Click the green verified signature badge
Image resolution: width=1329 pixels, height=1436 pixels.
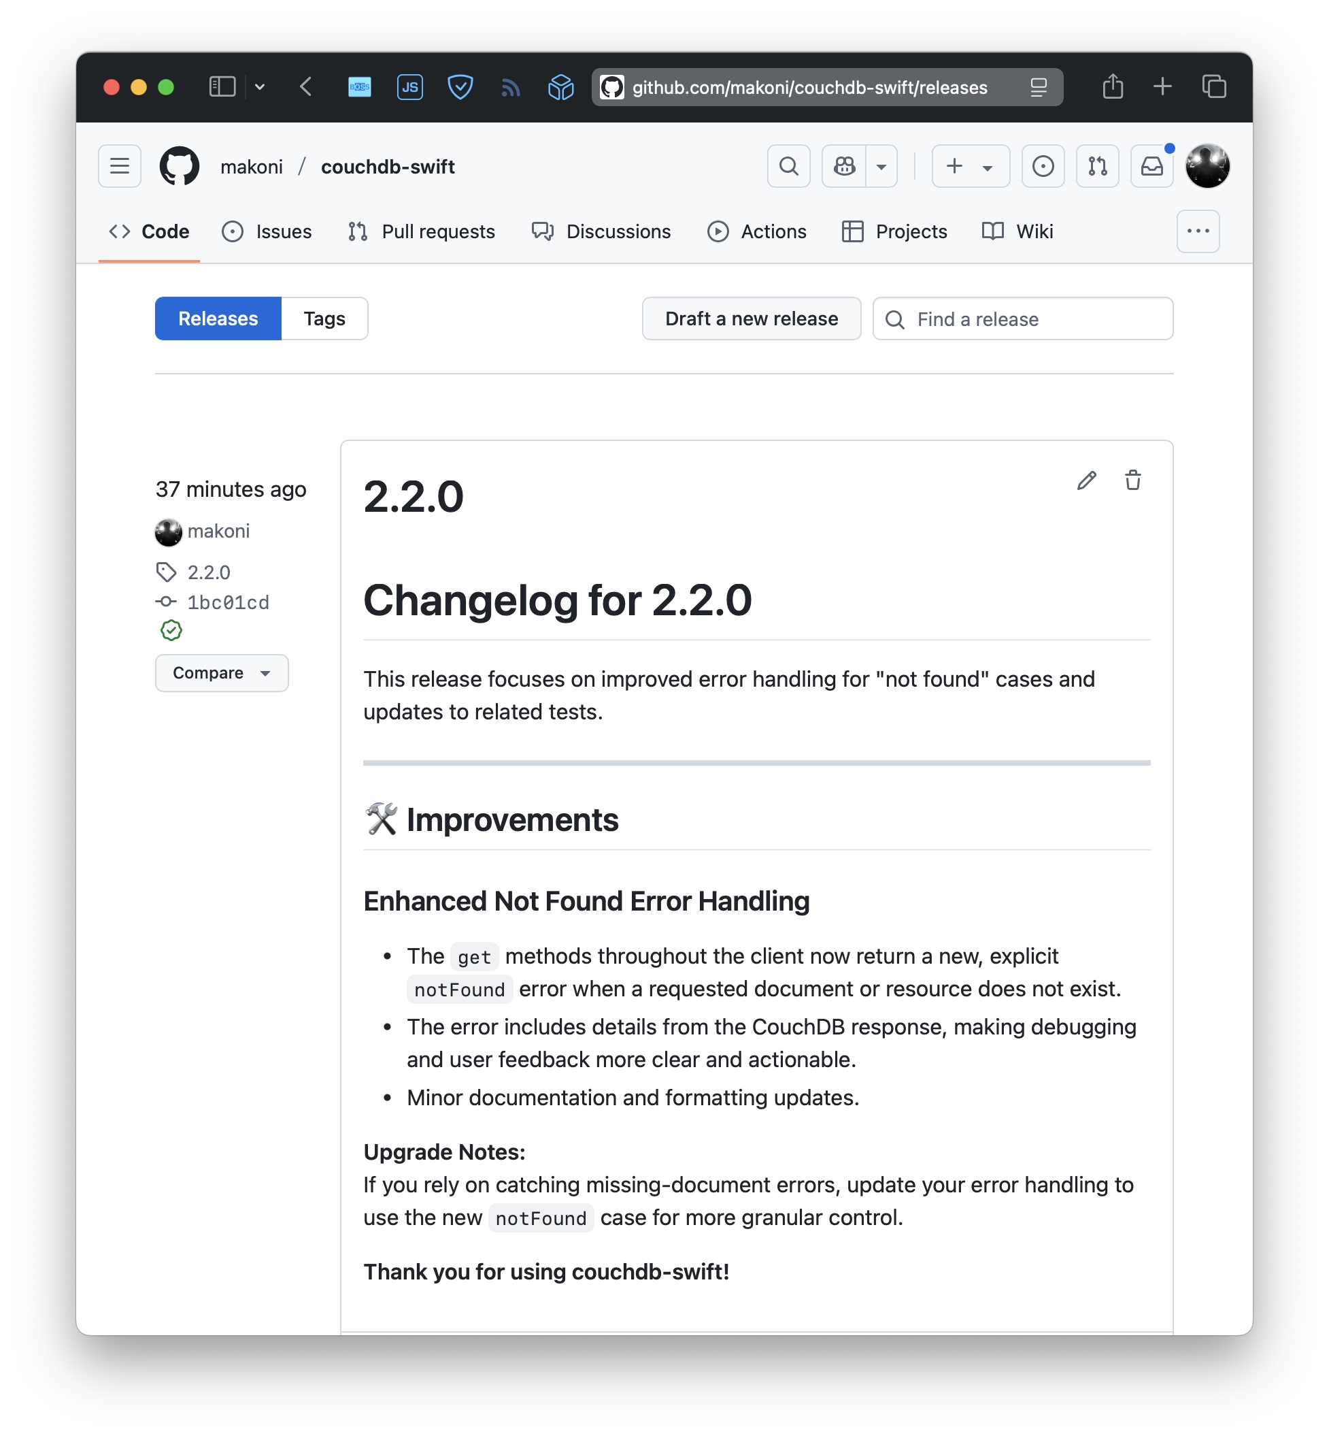(171, 630)
